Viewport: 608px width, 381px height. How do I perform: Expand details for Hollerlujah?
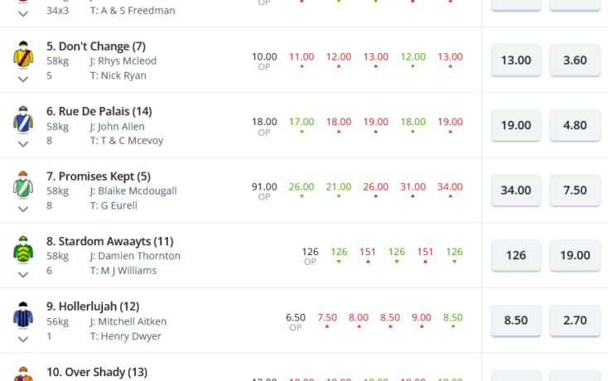[23, 340]
